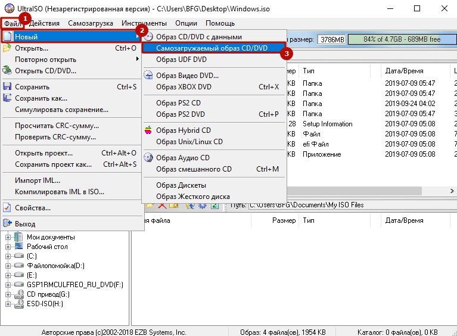Expand the Файлопомойка(D:) tree node
Viewport: 457px width, 336px height.
pyautogui.click(x=8, y=266)
